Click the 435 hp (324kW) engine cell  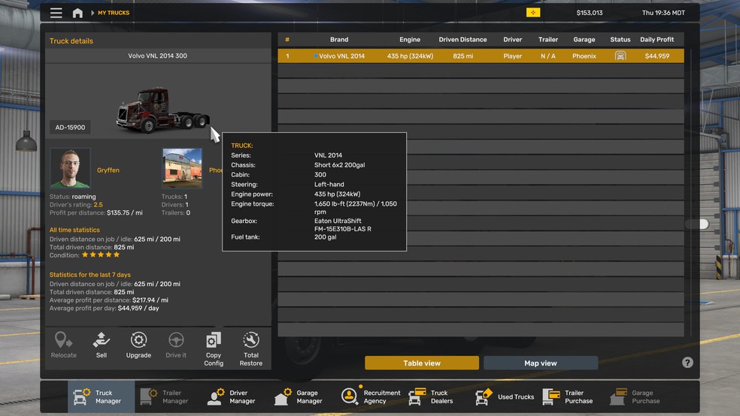(x=410, y=56)
